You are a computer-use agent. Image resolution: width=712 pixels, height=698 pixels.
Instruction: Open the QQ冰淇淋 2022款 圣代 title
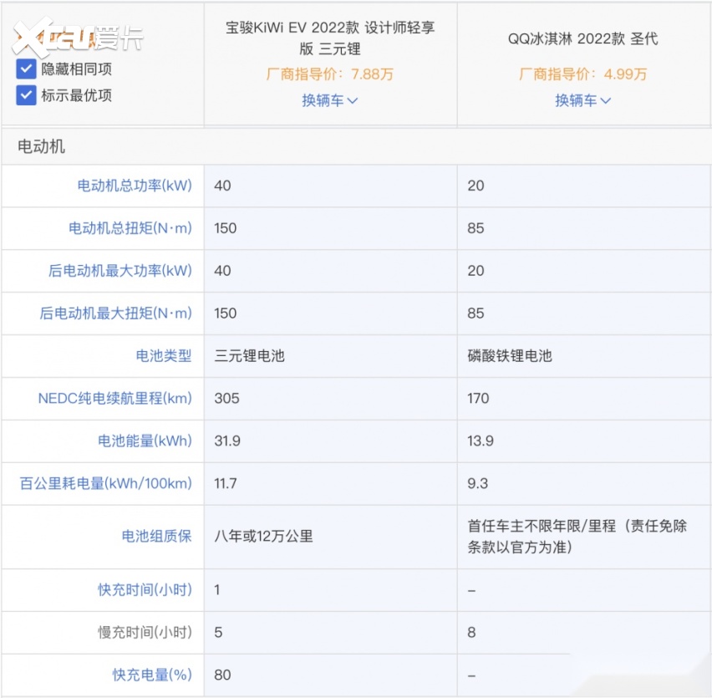(x=582, y=38)
